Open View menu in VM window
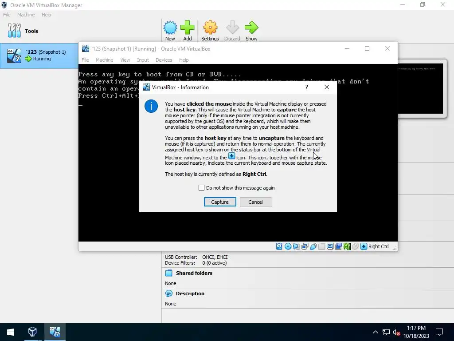 [x=125, y=60]
